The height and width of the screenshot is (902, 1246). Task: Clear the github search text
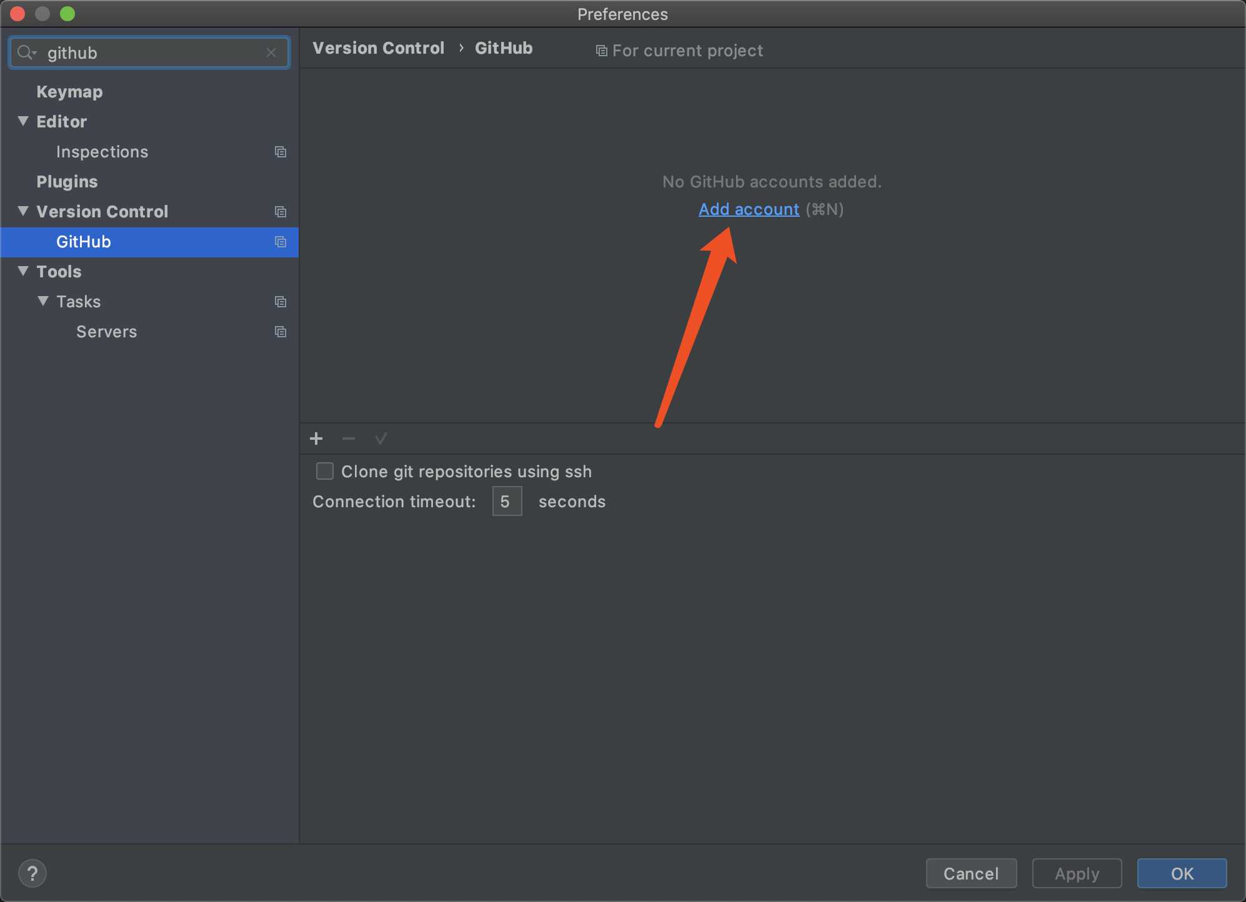pos(271,52)
